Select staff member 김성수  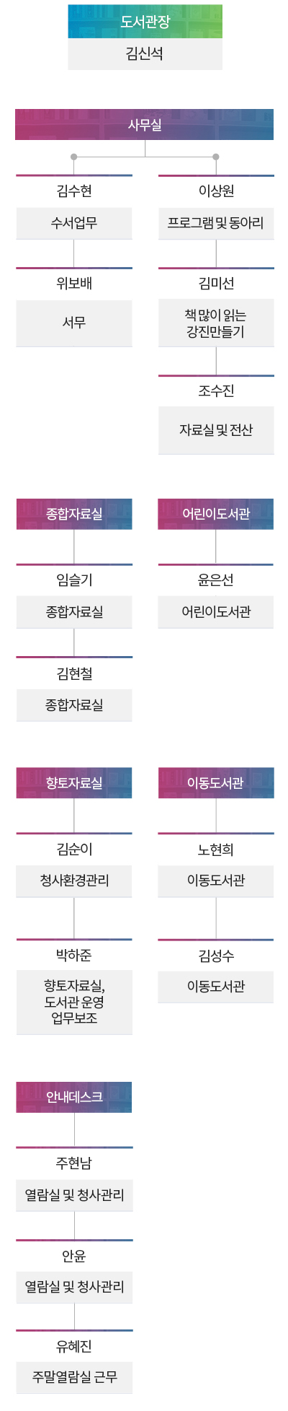pos(216,956)
